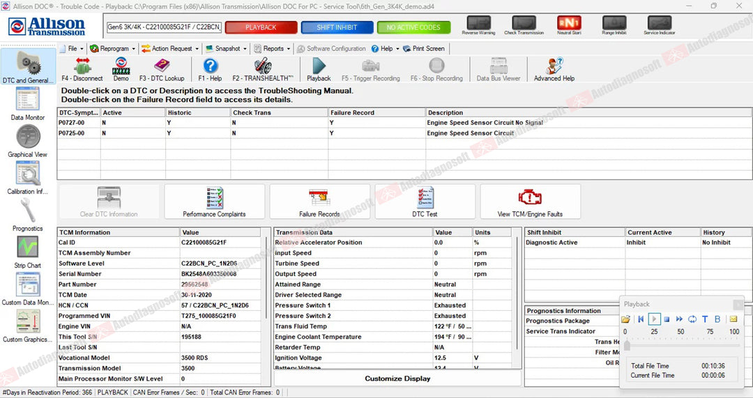This screenshot has width=753, height=398.
Task: Toggle loop repeat in Playback panel
Action: 692,319
